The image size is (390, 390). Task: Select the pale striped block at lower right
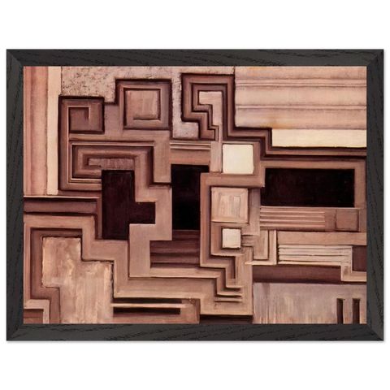(x=314, y=254)
